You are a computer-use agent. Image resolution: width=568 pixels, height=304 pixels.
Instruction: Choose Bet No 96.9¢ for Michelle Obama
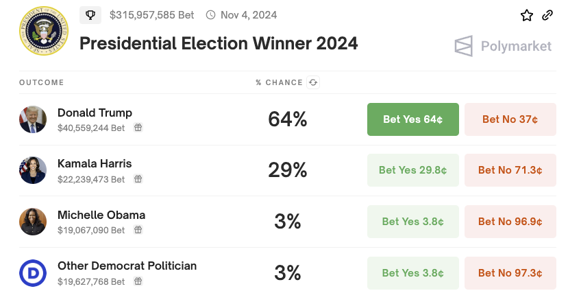tap(510, 222)
